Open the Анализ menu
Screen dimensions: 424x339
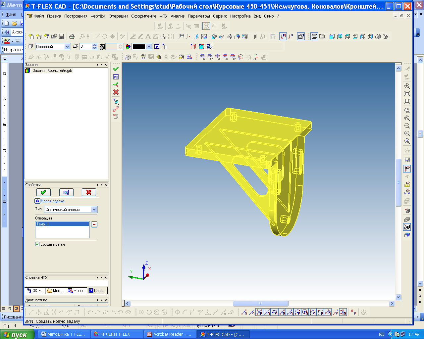[x=178, y=16]
